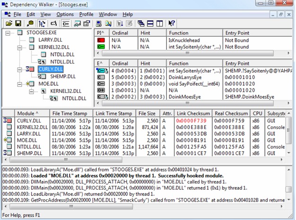Click CURLY.DLL icon in module list
This screenshot has width=296, height=220.
8,121
